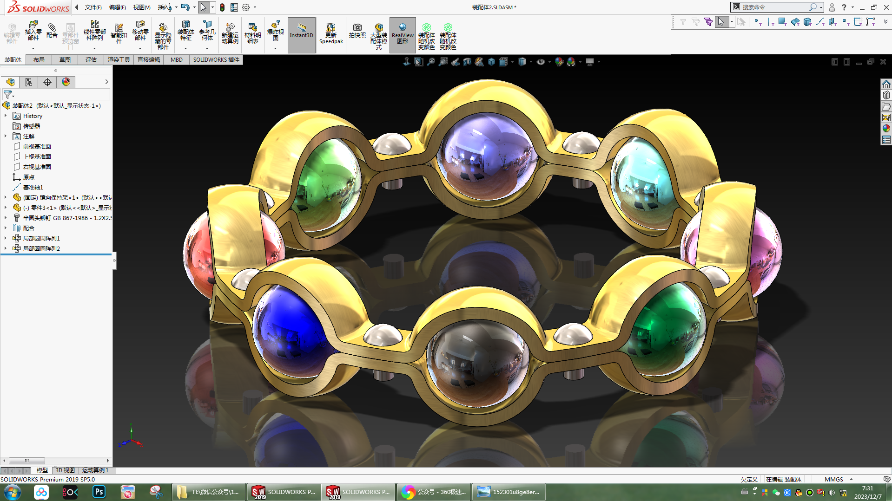Expand the History node in the tree
This screenshot has width=892, height=501.
[x=6, y=116]
